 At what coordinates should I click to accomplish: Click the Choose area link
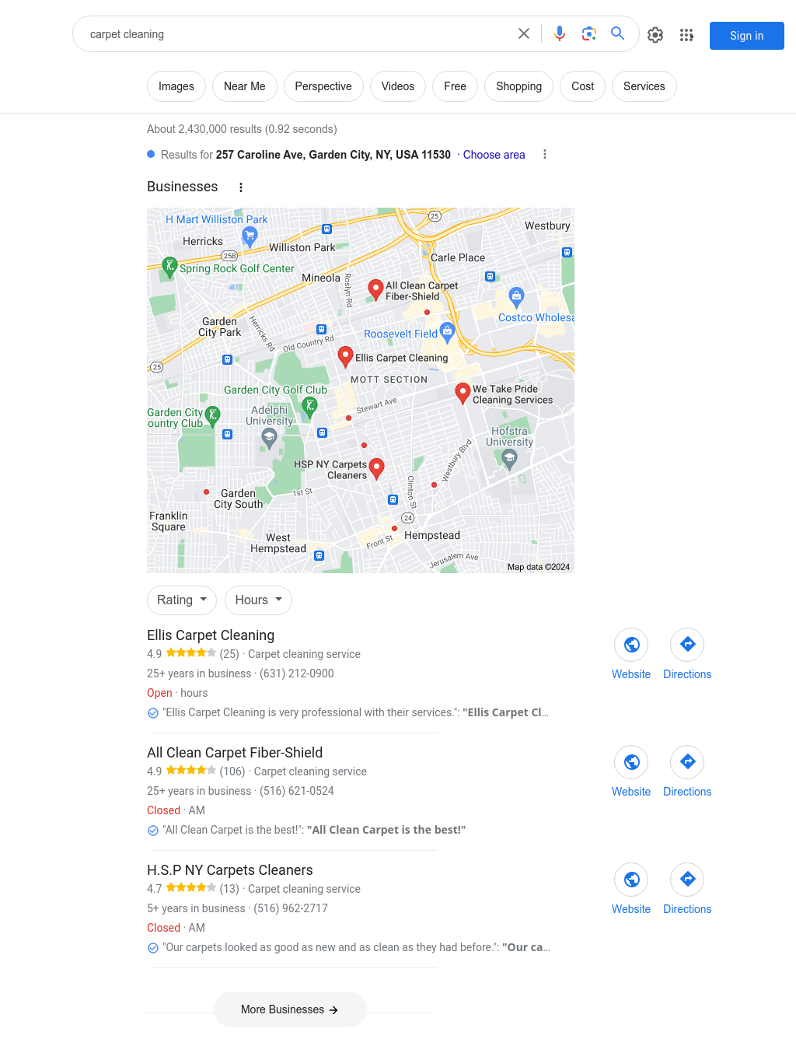click(494, 155)
